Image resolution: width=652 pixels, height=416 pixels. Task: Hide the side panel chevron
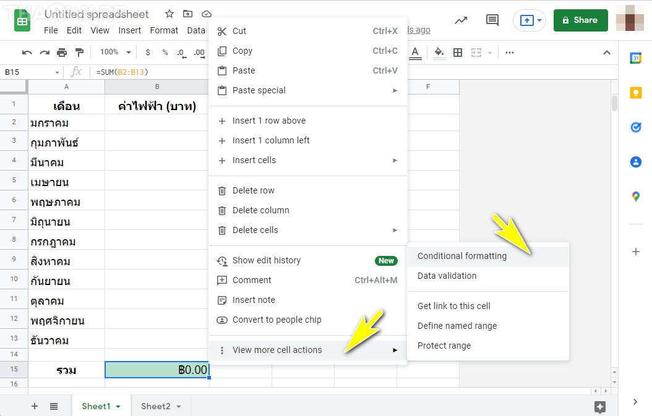click(x=635, y=401)
